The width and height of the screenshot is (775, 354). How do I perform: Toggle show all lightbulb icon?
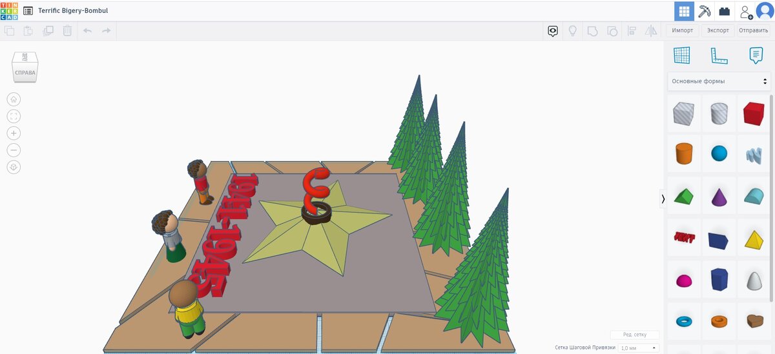pyautogui.click(x=572, y=30)
